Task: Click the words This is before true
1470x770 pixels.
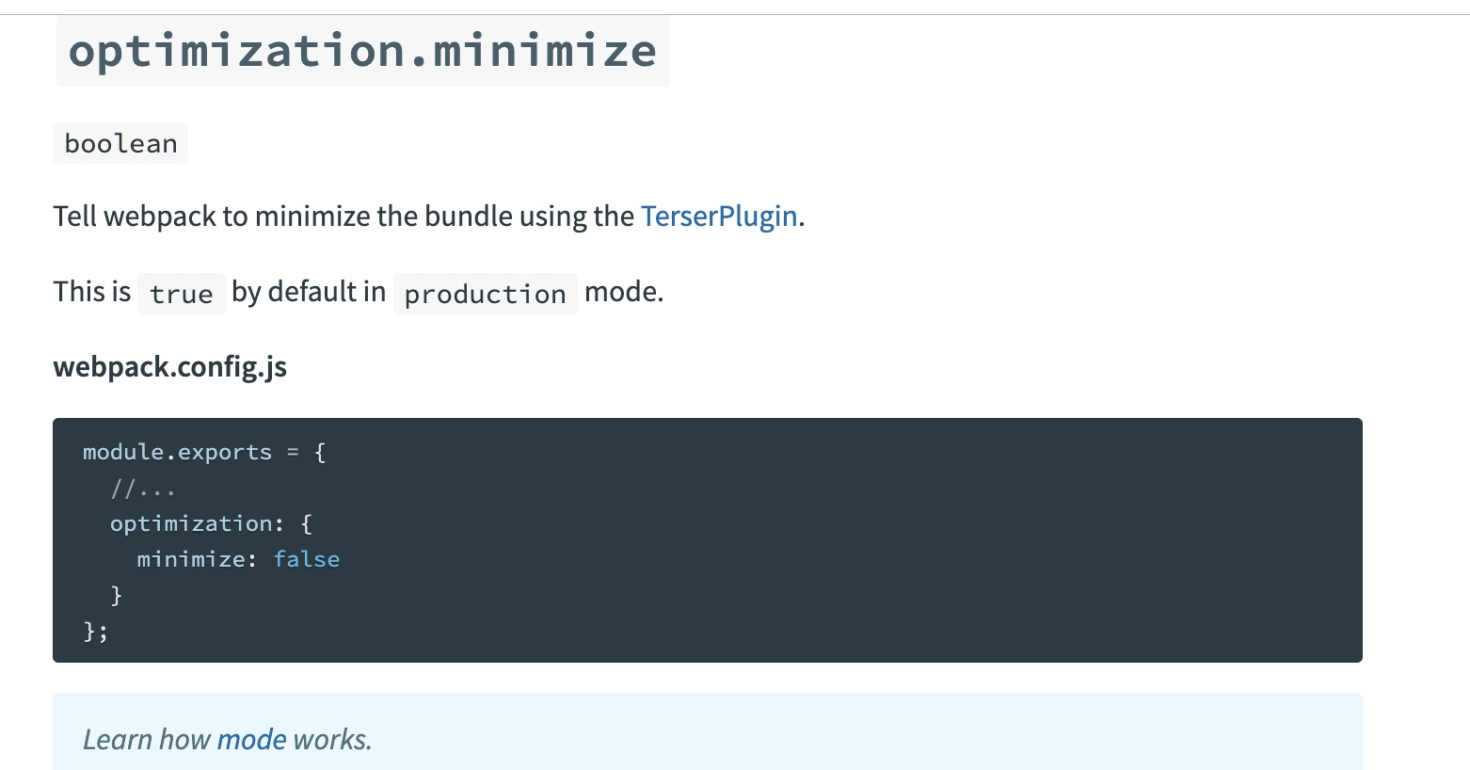Action: pyautogui.click(x=91, y=292)
